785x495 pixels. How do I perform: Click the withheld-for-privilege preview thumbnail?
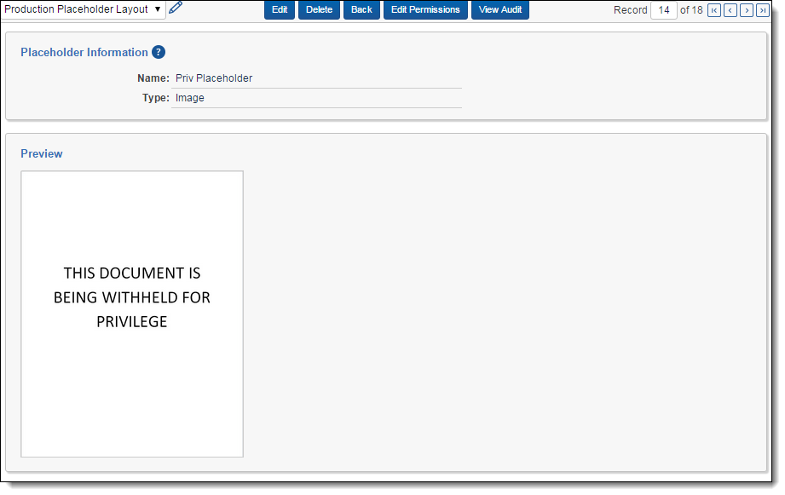click(131, 314)
